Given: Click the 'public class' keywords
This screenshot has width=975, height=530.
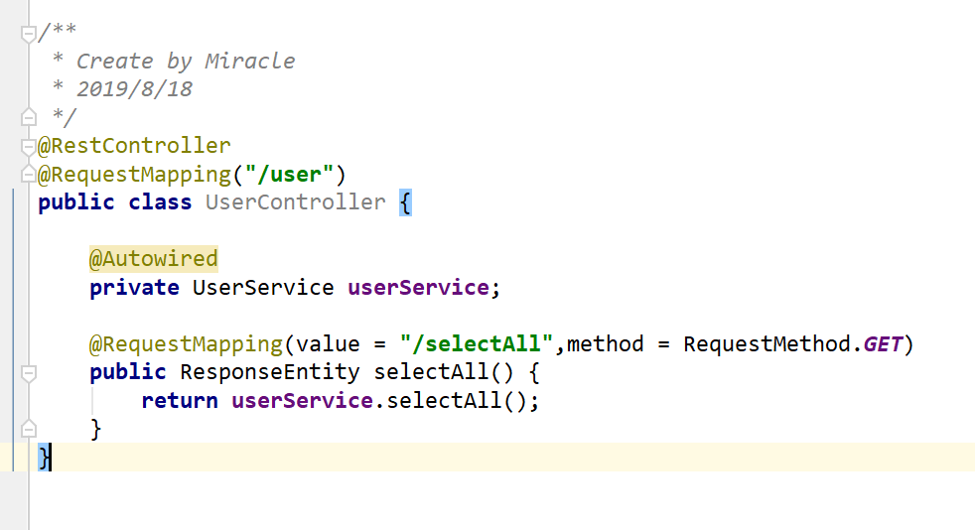Looking at the screenshot, I should coord(115,201).
